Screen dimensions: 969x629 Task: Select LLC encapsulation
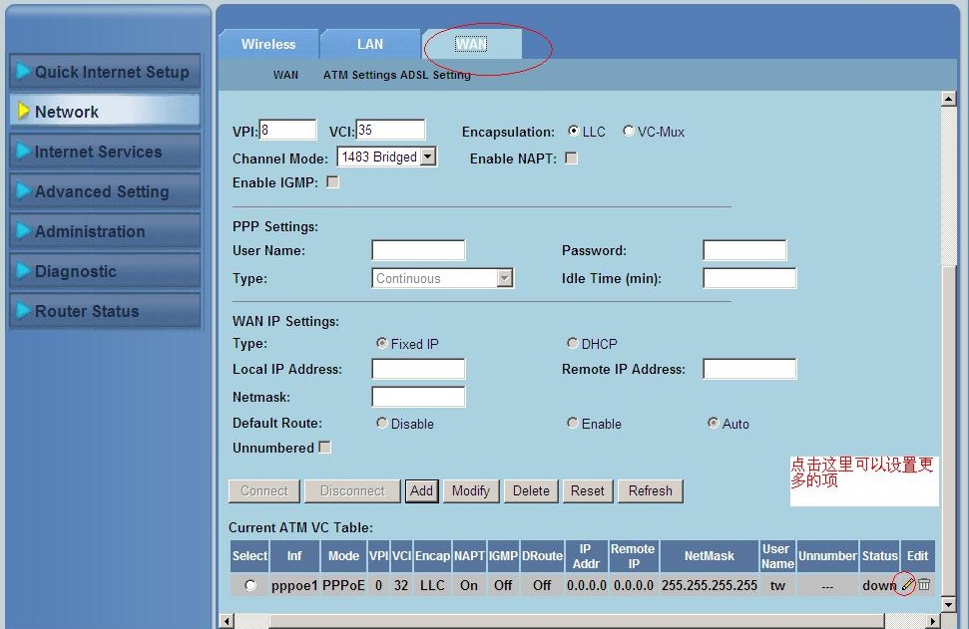click(573, 131)
